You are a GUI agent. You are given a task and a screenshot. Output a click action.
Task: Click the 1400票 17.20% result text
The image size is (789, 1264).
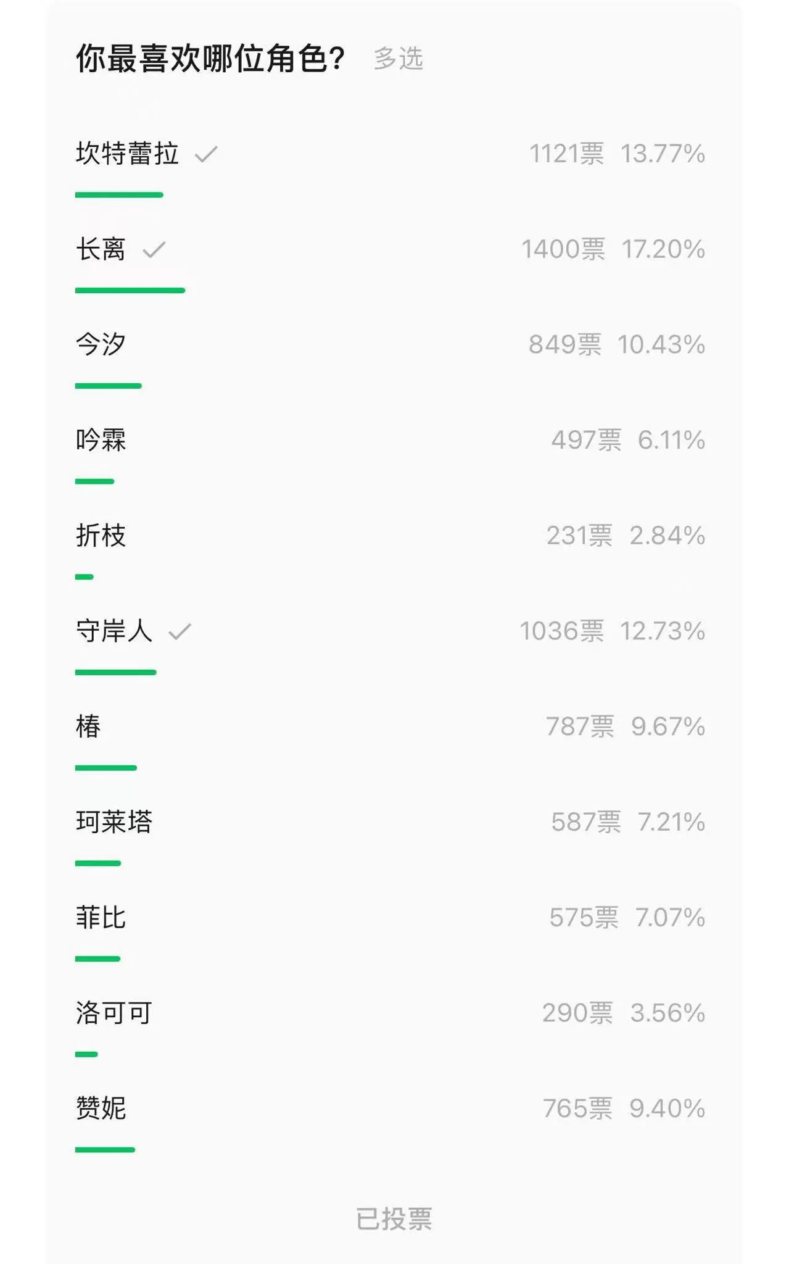pyautogui.click(x=613, y=249)
